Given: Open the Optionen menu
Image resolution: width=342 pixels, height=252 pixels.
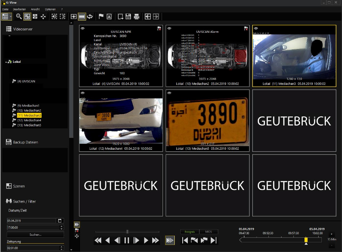Looking at the screenshot, I should tap(50, 9).
